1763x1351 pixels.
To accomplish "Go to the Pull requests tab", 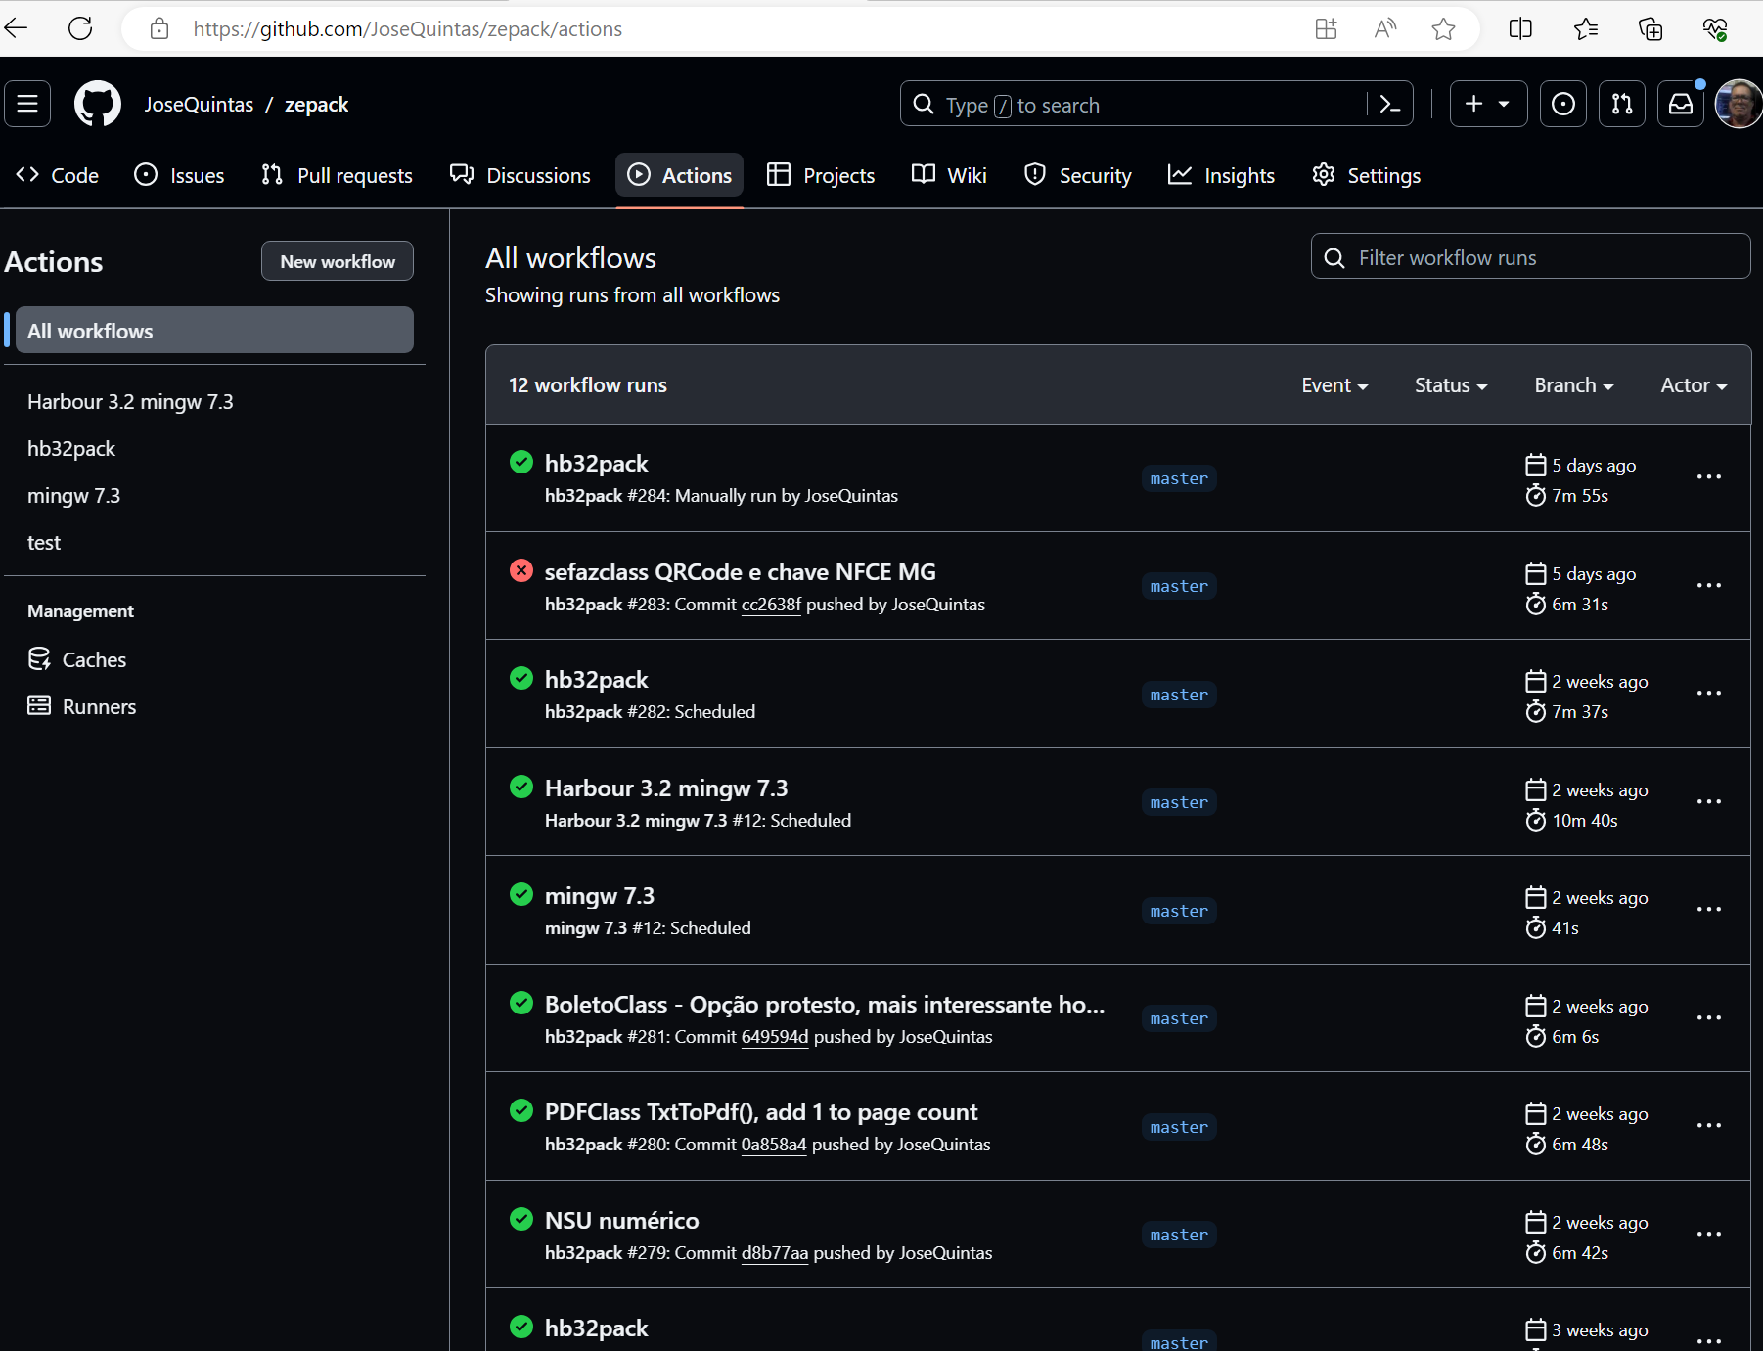I will pyautogui.click(x=338, y=176).
